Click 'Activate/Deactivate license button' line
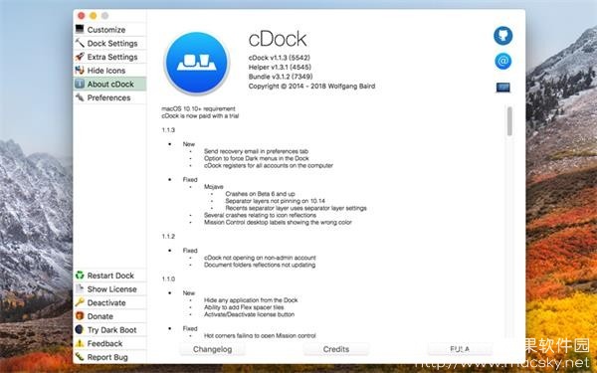The image size is (597, 373). (x=249, y=314)
